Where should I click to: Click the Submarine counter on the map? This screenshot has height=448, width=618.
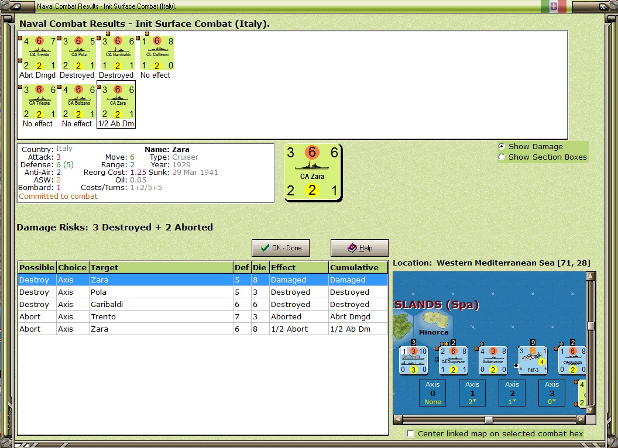pyautogui.click(x=493, y=360)
